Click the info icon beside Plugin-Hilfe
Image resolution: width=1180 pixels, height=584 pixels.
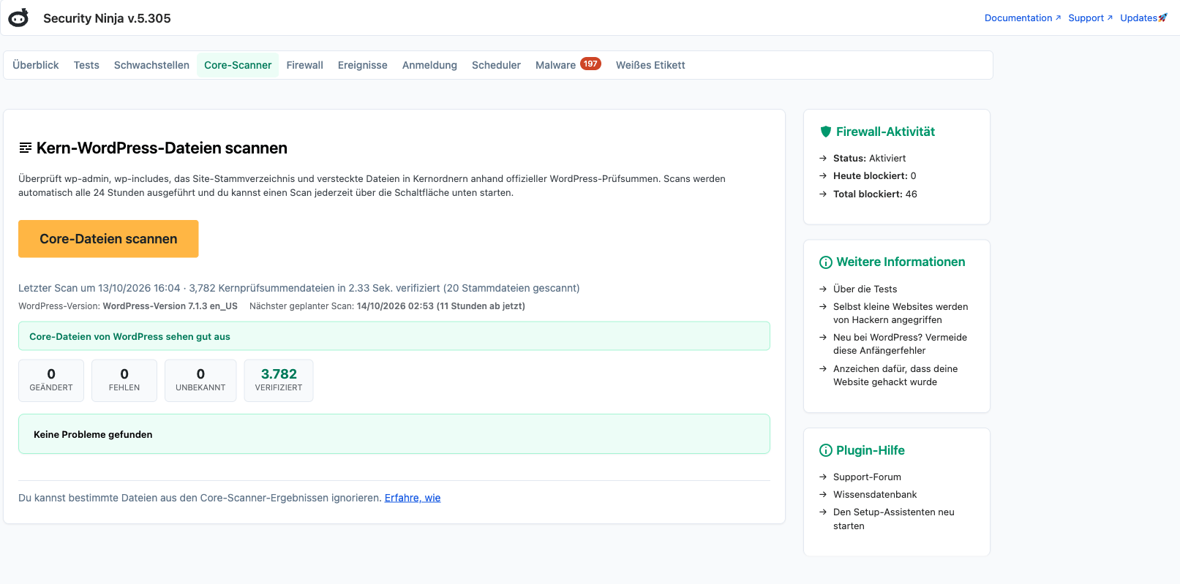826,450
